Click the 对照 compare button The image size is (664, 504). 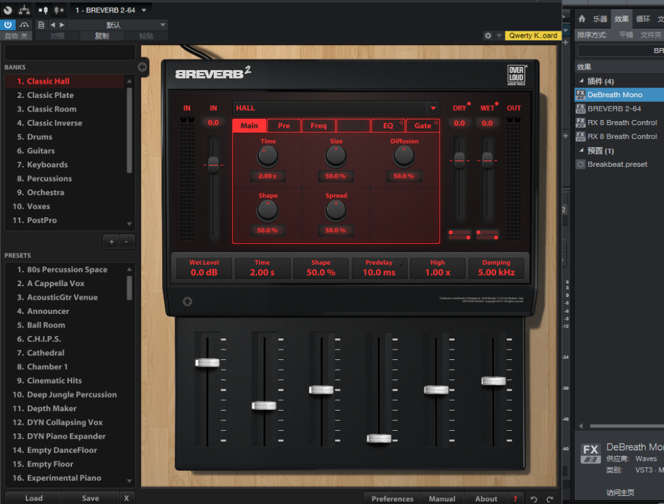[x=57, y=36]
